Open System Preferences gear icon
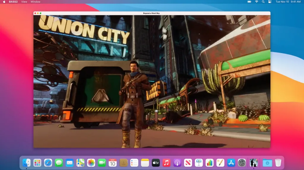Image resolution: width=304 pixels, height=170 pixels. [x=242, y=163]
